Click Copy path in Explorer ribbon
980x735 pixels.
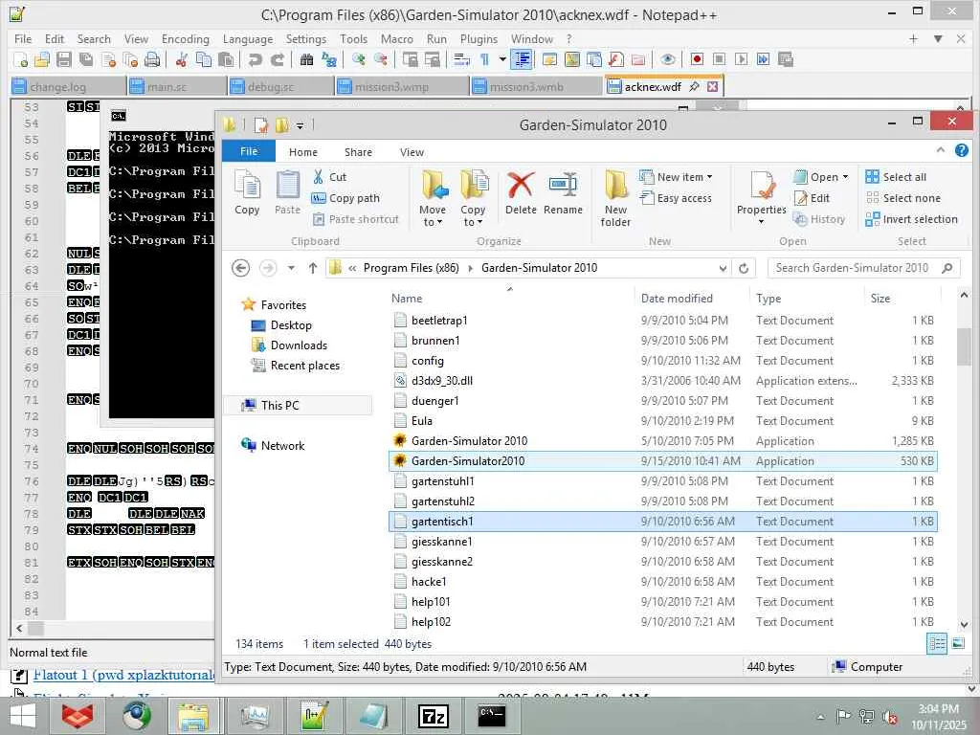345,198
